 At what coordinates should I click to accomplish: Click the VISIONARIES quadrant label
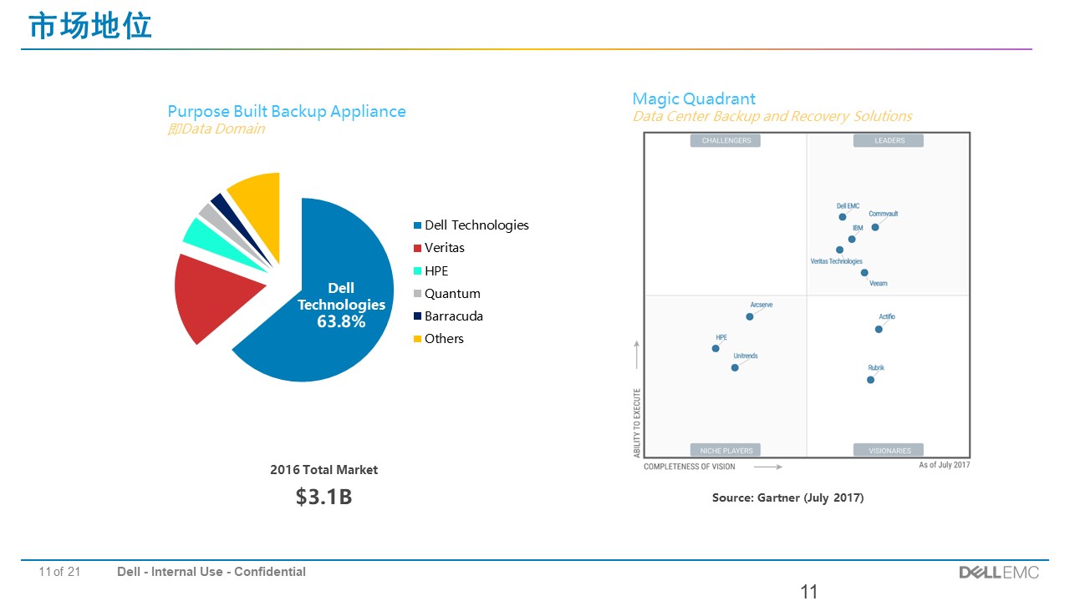(x=889, y=451)
